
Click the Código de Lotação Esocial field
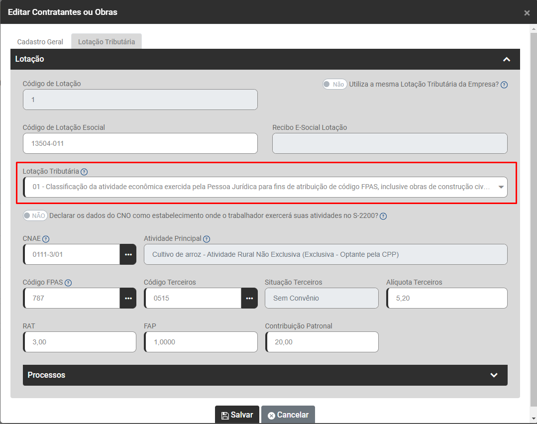coord(140,143)
